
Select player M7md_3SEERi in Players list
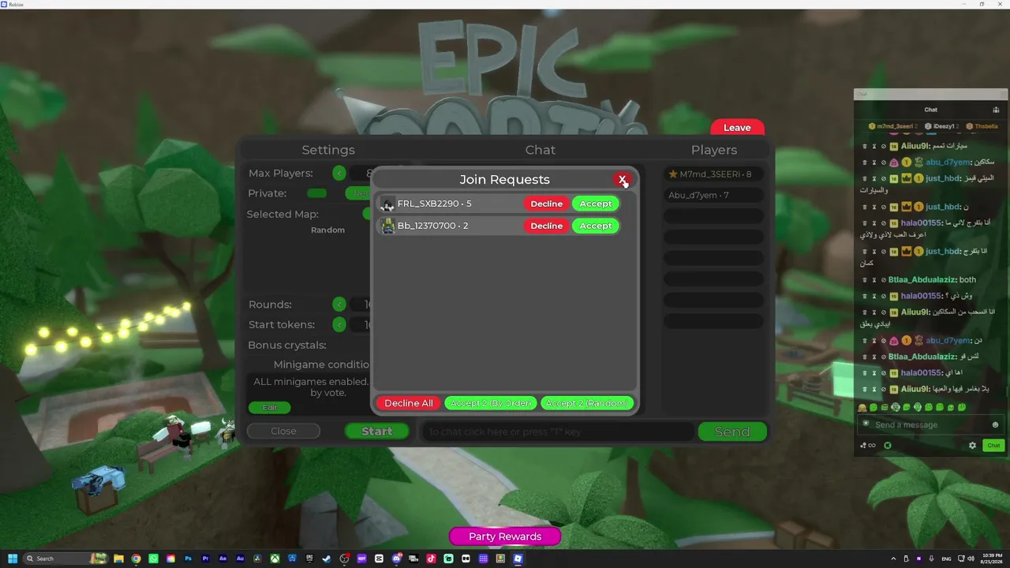pos(713,174)
